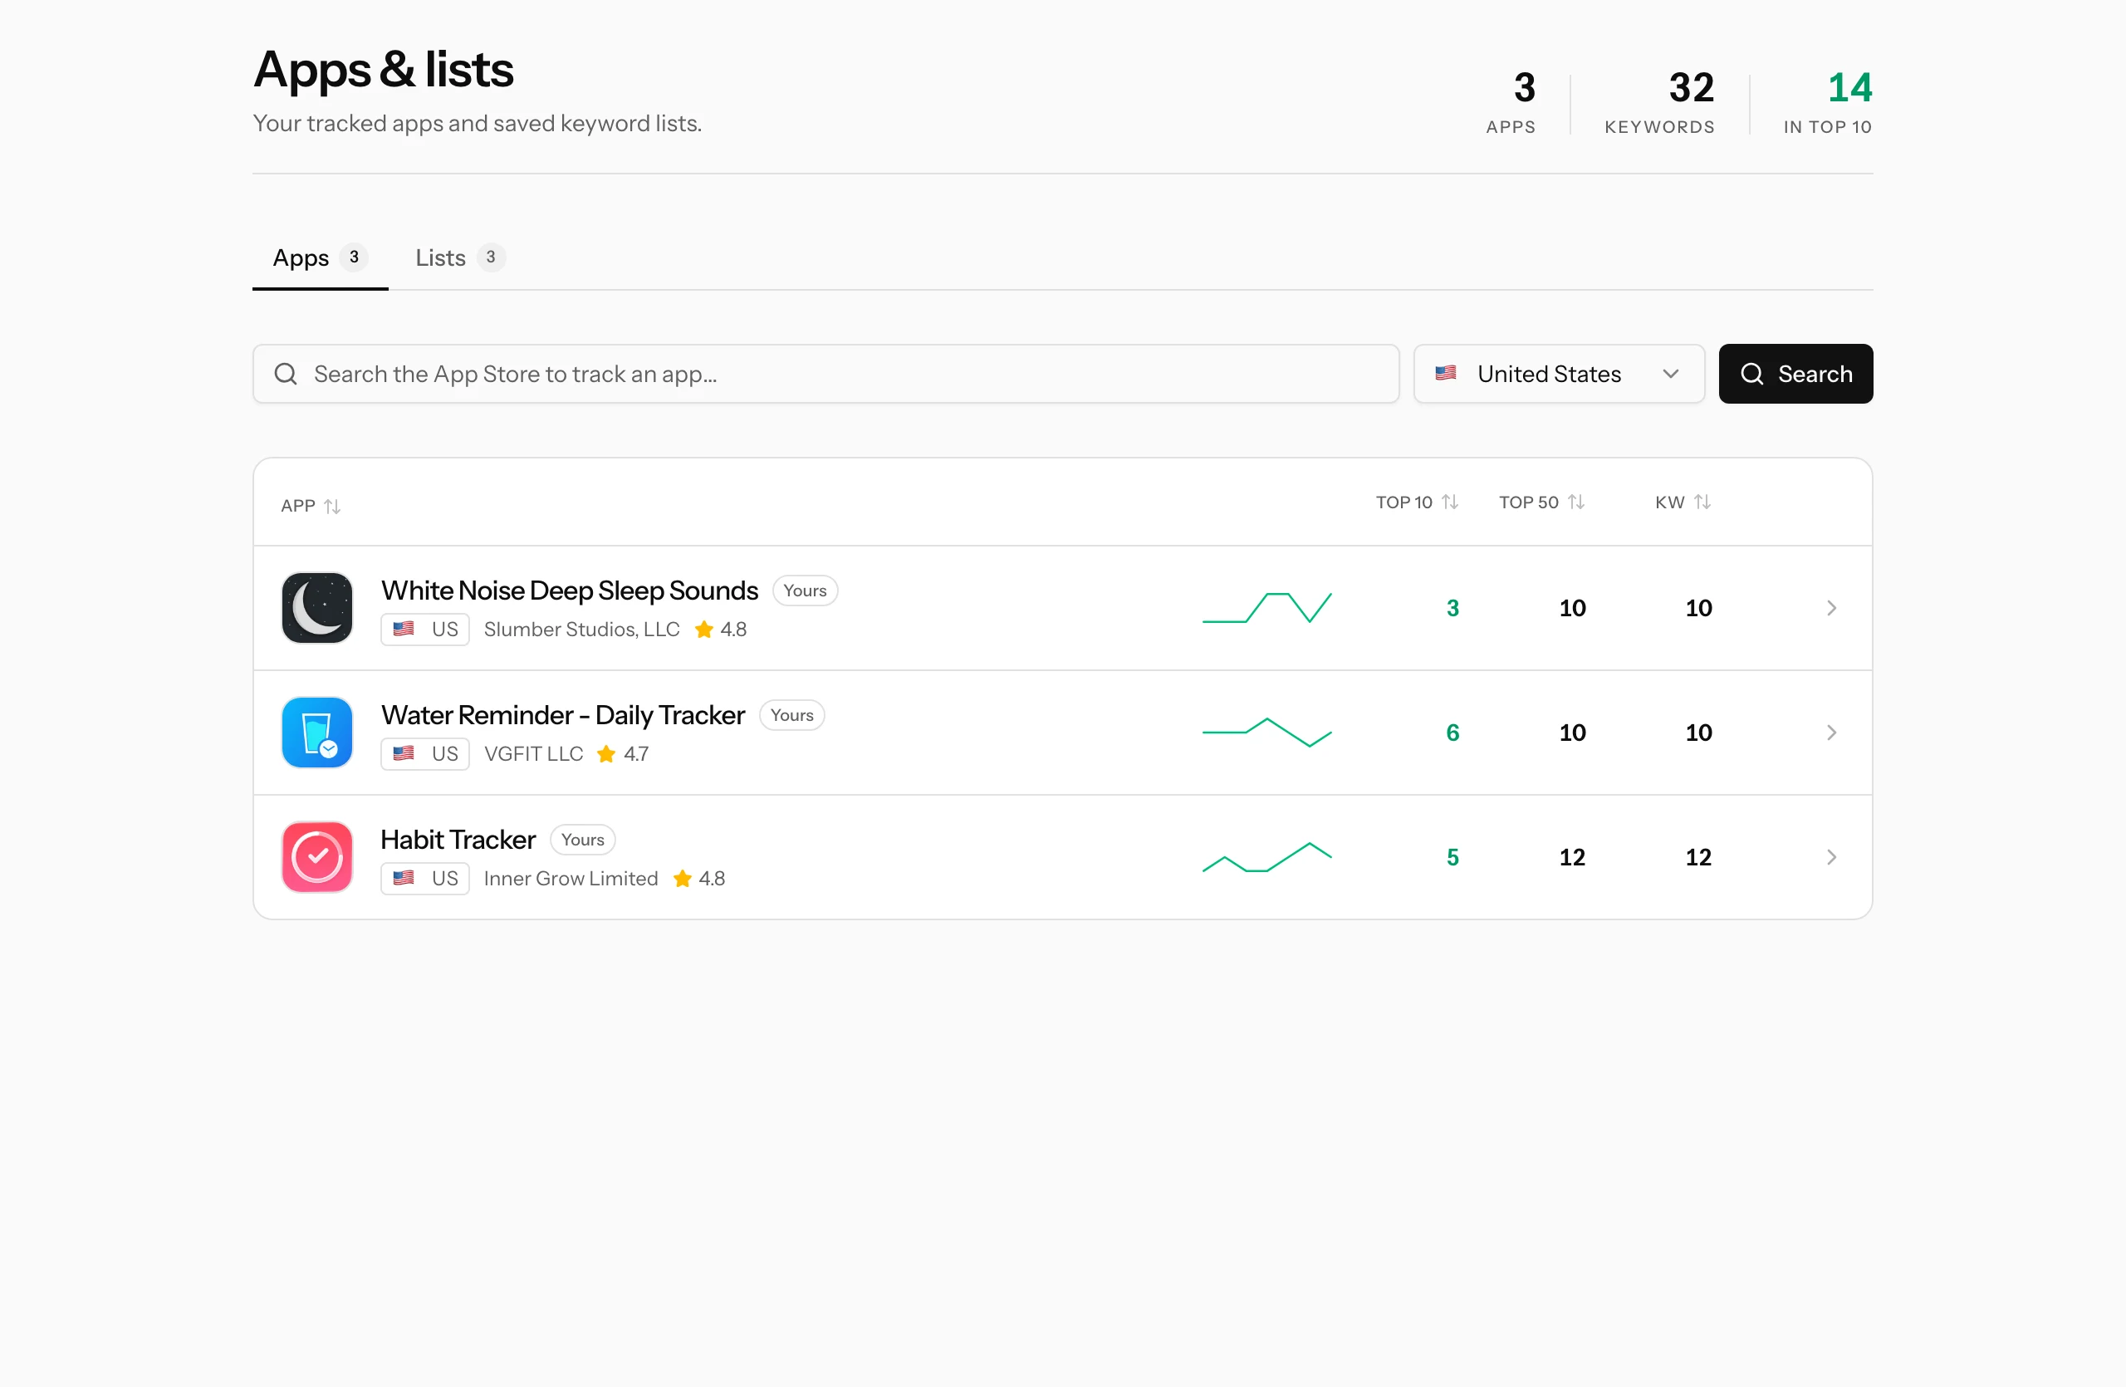The height and width of the screenshot is (1387, 2126).
Task: Sort by APP column arrows
Action: [332, 507]
